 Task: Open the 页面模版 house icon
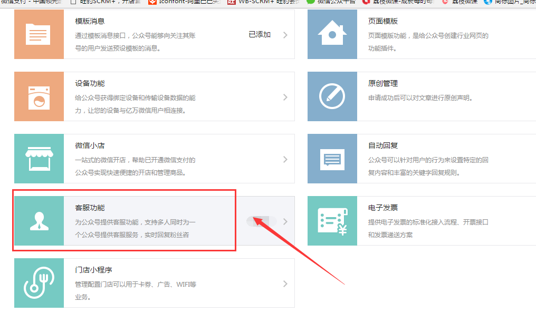(332, 35)
